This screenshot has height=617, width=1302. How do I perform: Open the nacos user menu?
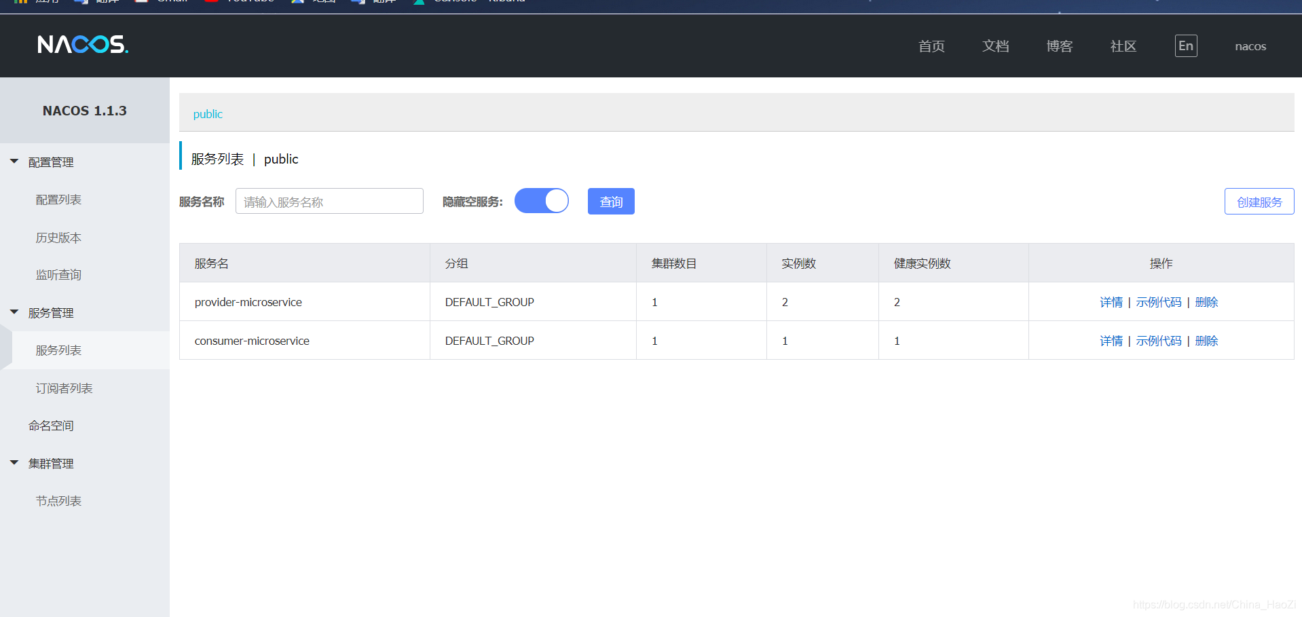click(1250, 46)
